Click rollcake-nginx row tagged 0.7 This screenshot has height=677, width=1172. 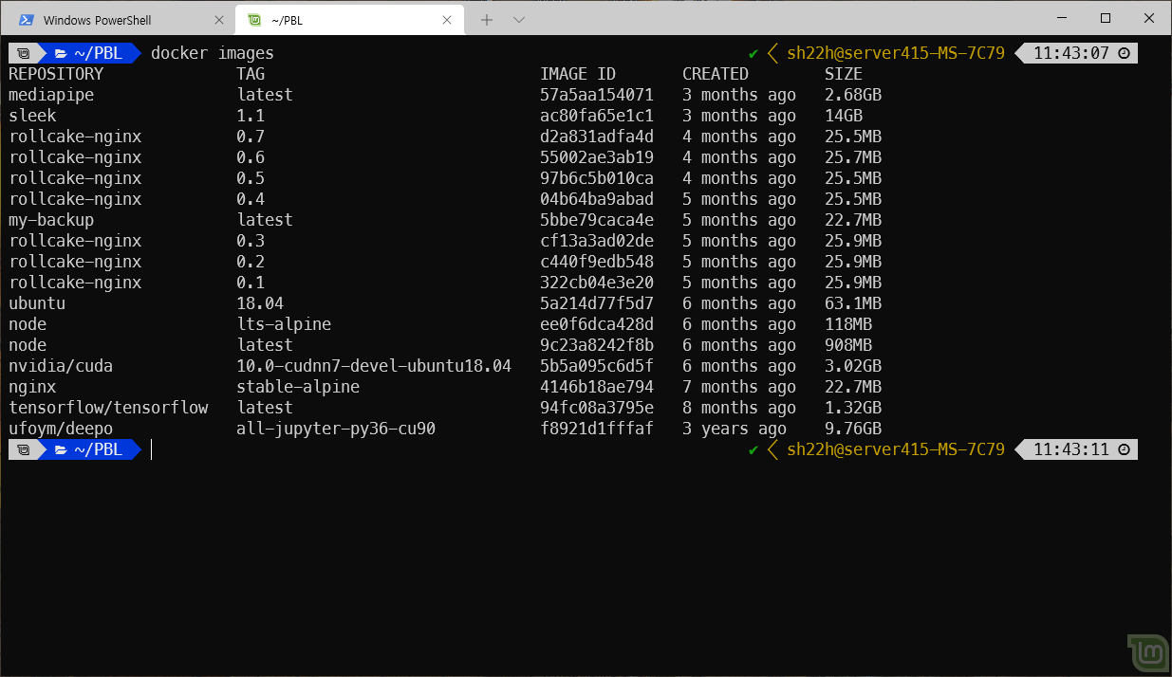coord(445,137)
